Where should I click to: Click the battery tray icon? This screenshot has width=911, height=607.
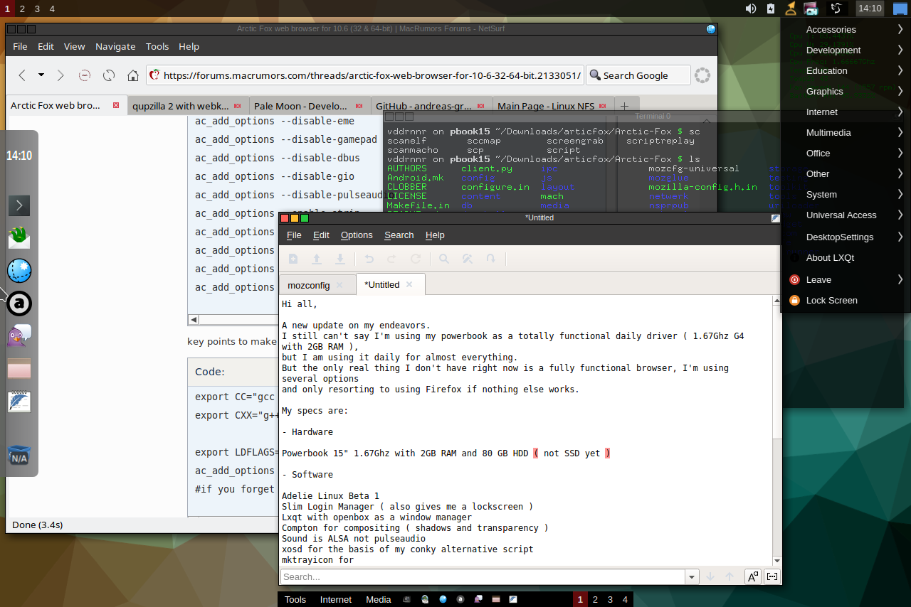pos(771,9)
